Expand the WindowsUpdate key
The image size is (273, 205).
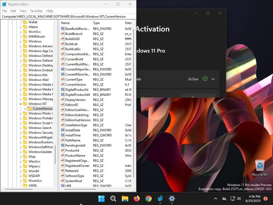click(21, 152)
